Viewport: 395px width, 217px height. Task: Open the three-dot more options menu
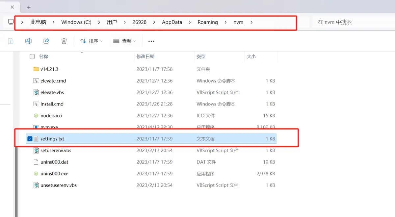(x=151, y=41)
